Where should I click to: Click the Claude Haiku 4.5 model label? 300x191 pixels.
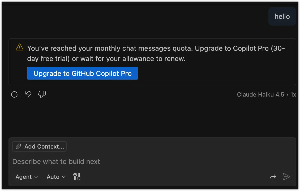[x=260, y=95]
